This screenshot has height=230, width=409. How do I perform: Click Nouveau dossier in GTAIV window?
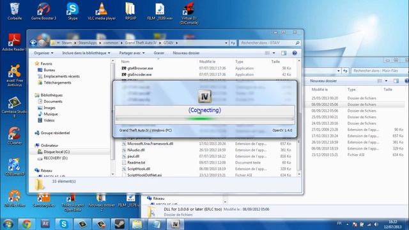[x=186, y=53]
